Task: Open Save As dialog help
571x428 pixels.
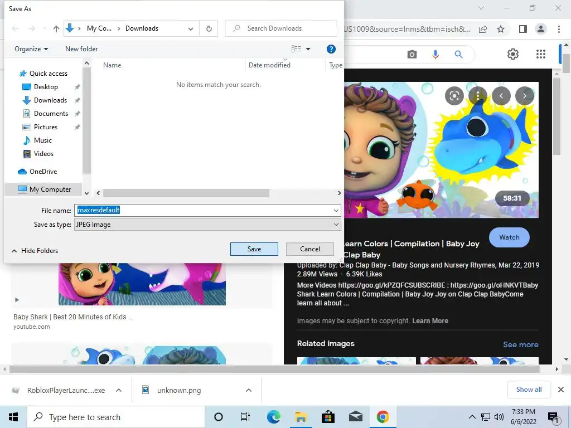Action: pos(331,49)
